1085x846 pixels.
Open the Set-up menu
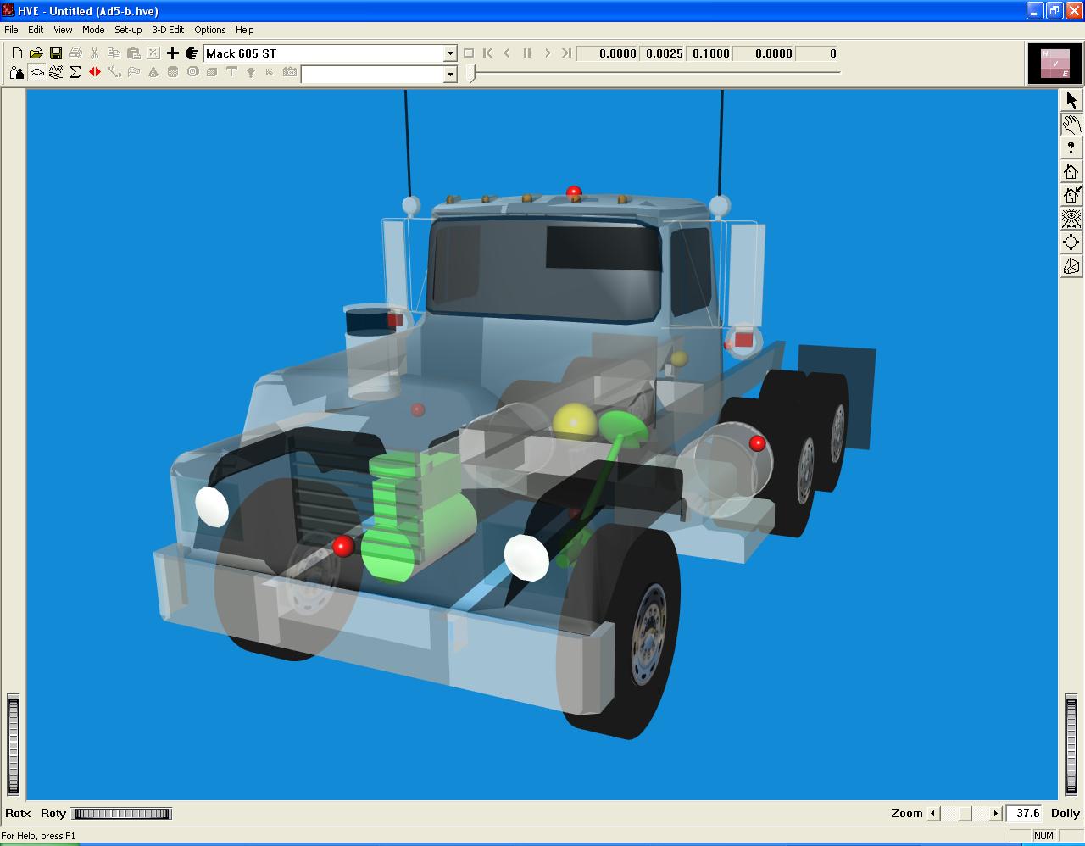click(x=128, y=30)
